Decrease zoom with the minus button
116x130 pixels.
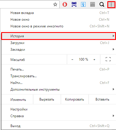[72, 59]
